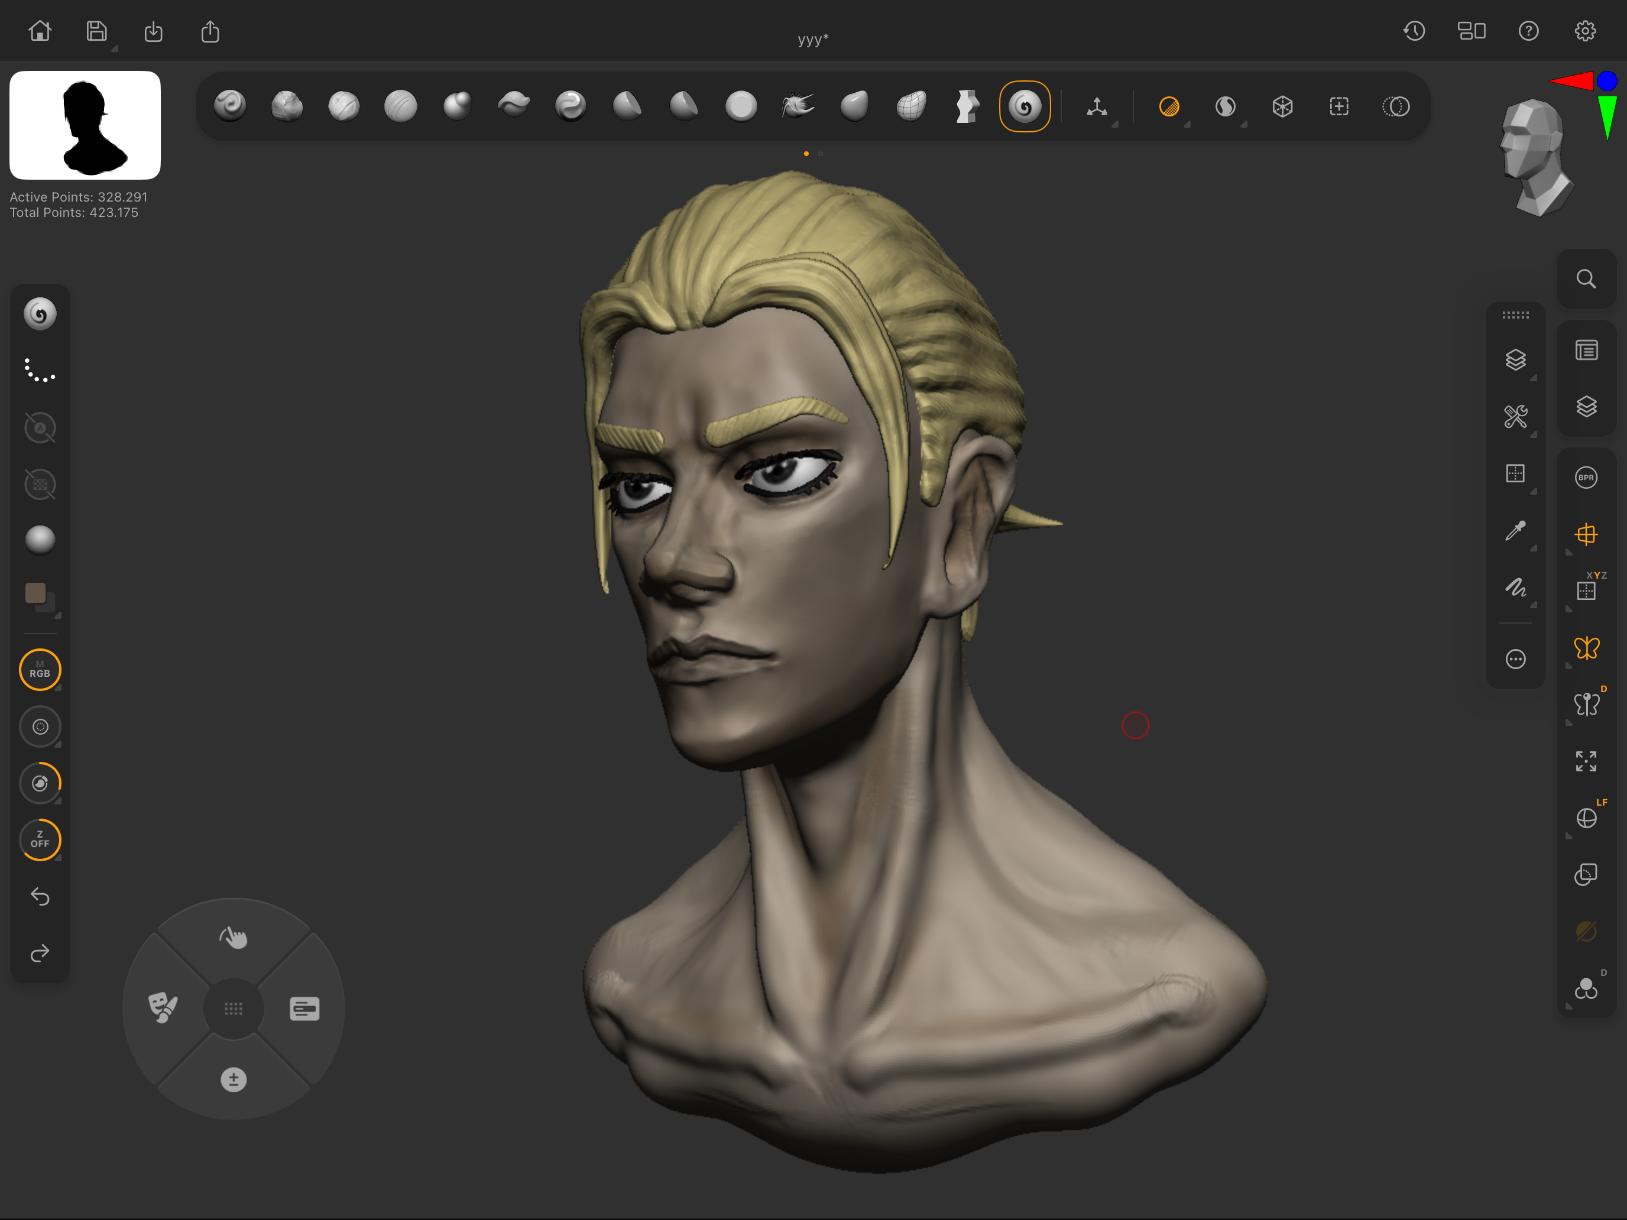
Task: Open the help question mark icon
Action: coord(1528,31)
